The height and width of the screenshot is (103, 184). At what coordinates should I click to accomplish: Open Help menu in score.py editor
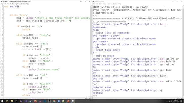pos(28,4)
